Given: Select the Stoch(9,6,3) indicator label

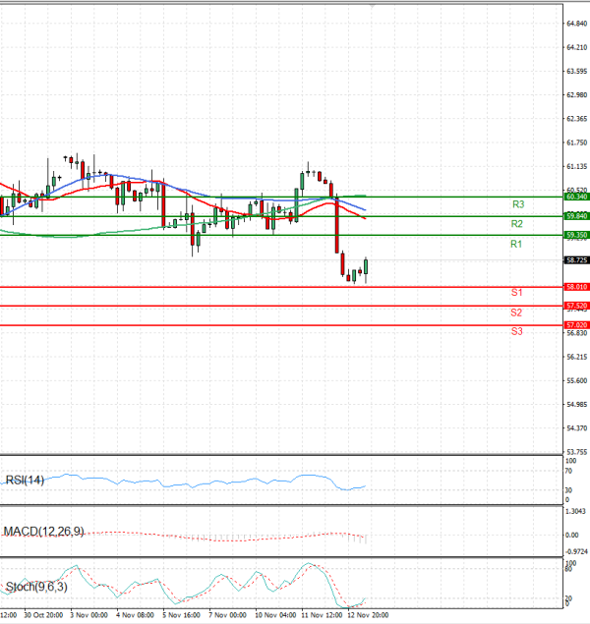Looking at the screenshot, I should click(37, 588).
